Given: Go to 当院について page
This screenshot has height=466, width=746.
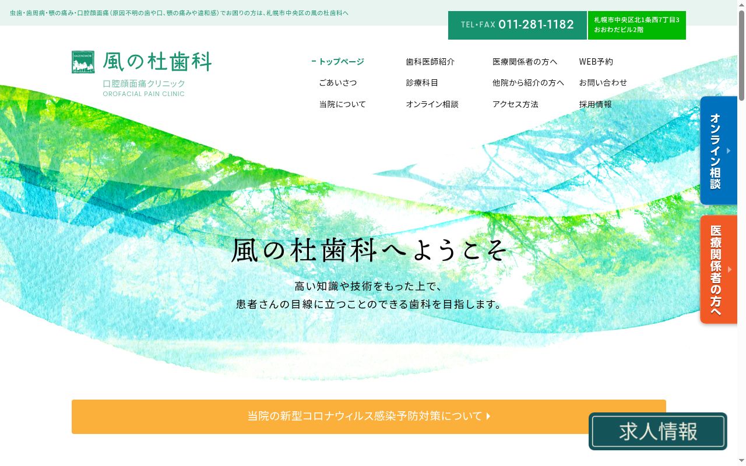Looking at the screenshot, I should coord(343,104).
